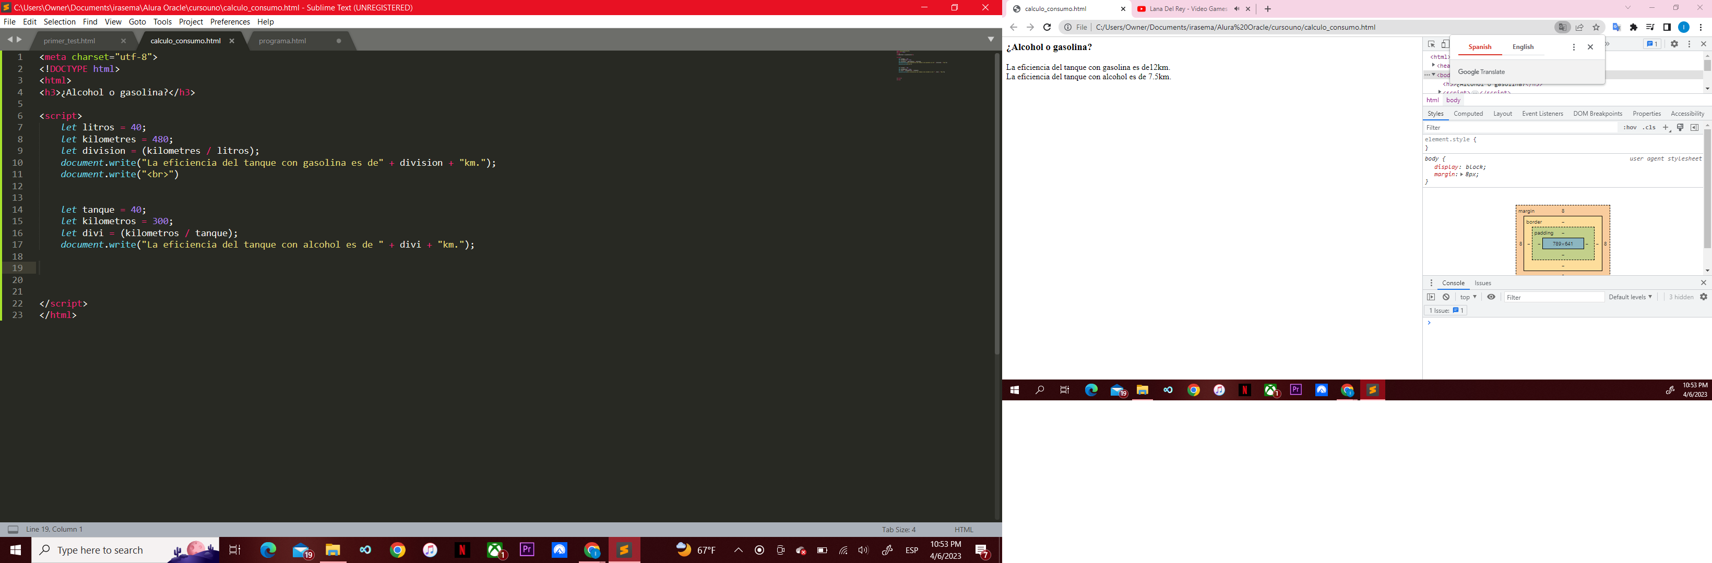Activate DevTools inspect element picker
This screenshot has height=563, width=1712.
click(x=1432, y=44)
